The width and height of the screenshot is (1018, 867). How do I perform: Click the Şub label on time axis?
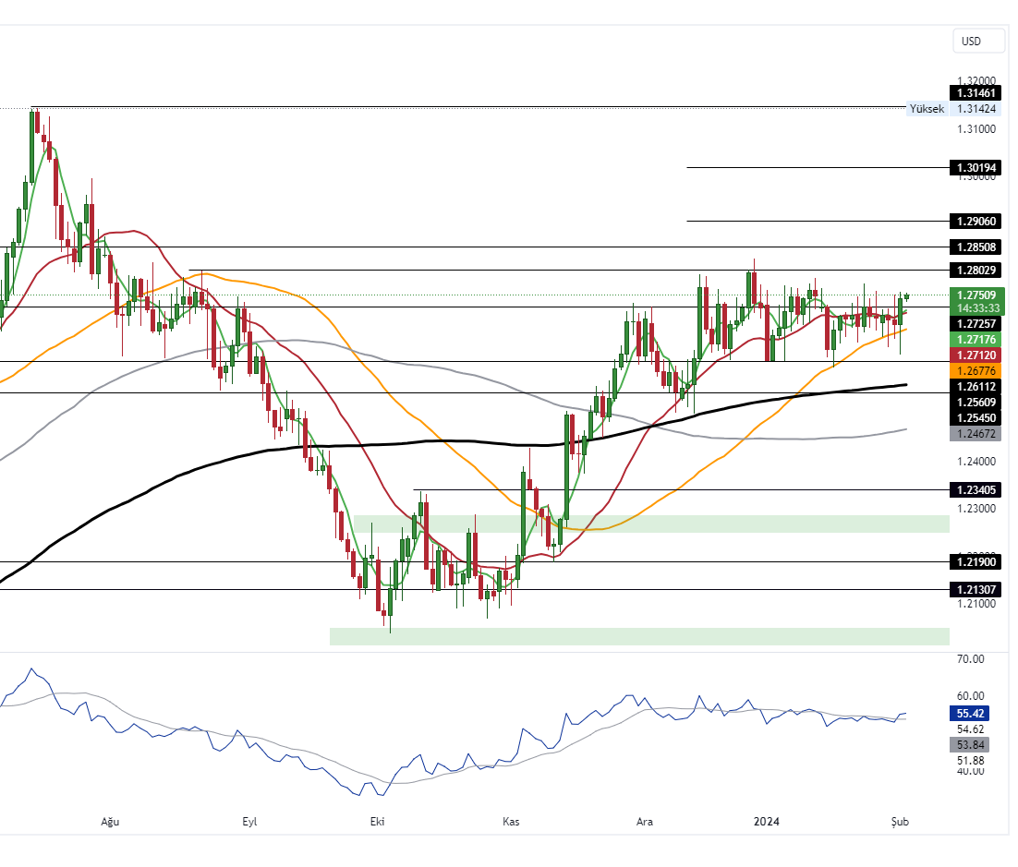pos(899,821)
